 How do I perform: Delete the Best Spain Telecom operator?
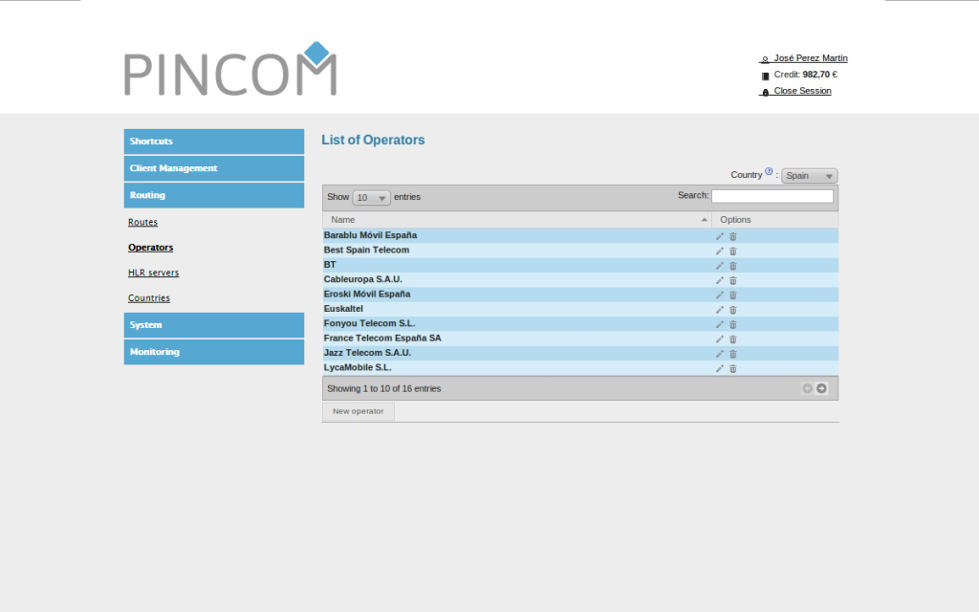point(733,251)
